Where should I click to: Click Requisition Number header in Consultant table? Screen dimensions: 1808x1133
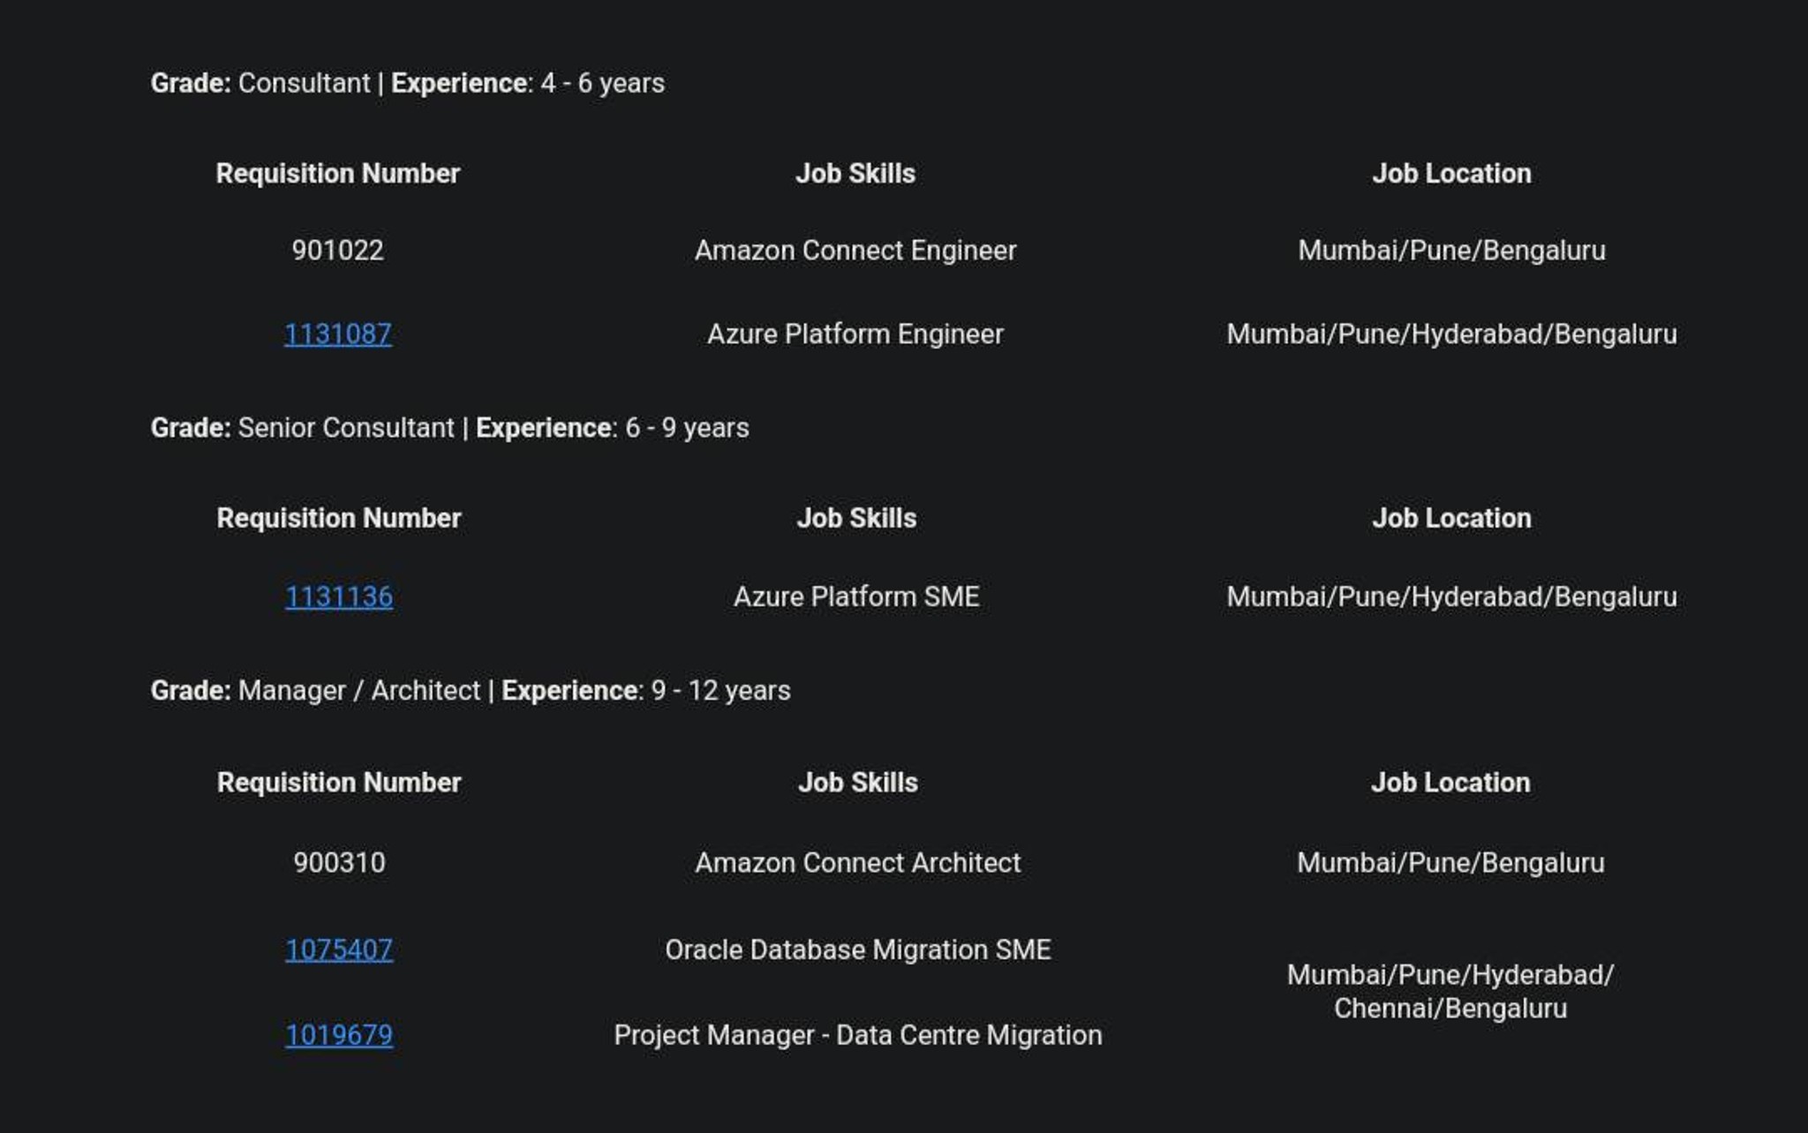338,174
